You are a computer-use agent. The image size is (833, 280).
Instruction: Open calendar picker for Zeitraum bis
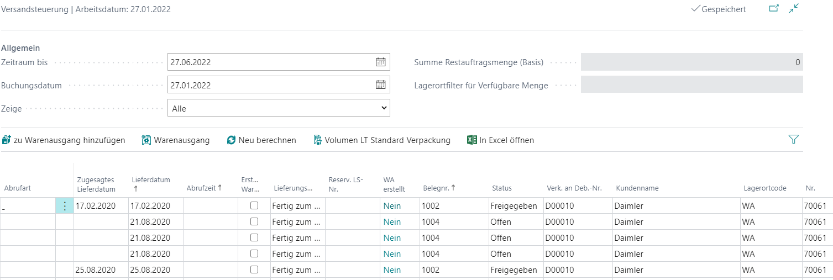[380, 62]
